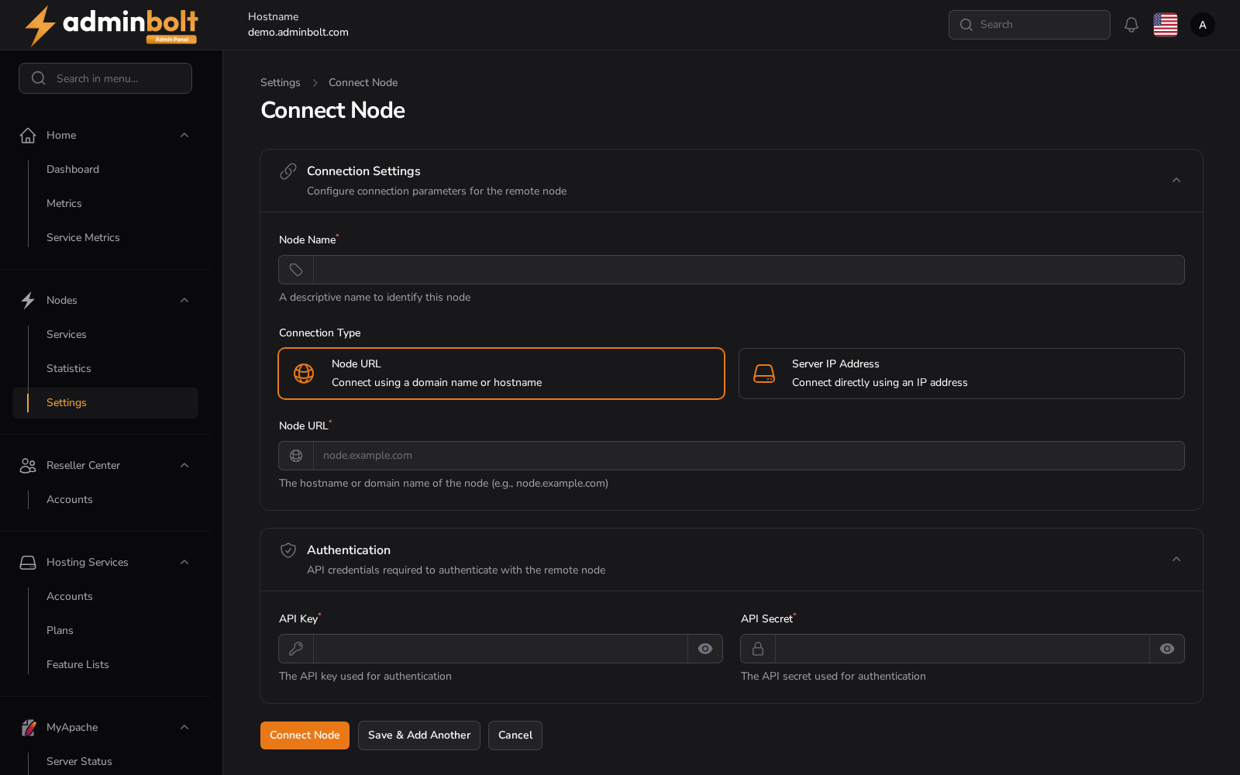
Task: Open Reseller Center Accounts
Action: click(70, 500)
